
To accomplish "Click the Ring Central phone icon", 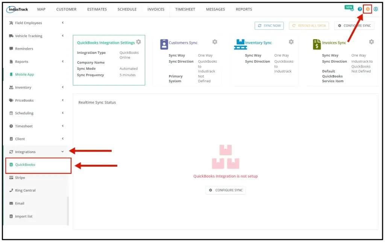I will click(x=11, y=190).
